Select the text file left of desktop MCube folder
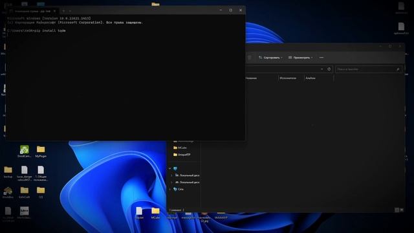This screenshot has width=414, height=233. pyautogui.click(x=139, y=213)
